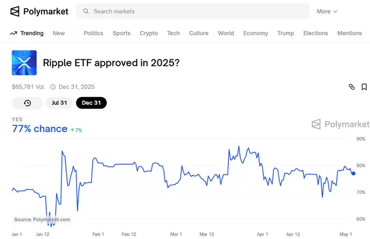The image size is (370, 239).
Task: Expand the More dropdown menu
Action: pos(327,11)
